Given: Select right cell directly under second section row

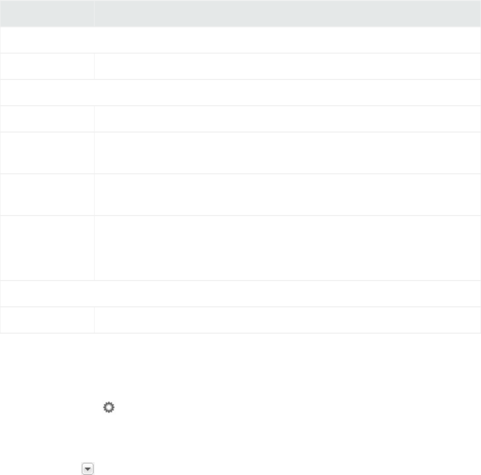Looking at the screenshot, I should coord(287,119).
